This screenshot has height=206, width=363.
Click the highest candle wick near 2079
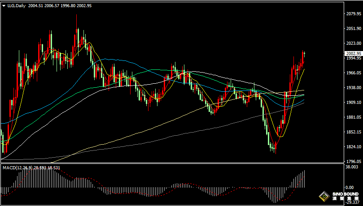pyautogui.click(x=77, y=18)
